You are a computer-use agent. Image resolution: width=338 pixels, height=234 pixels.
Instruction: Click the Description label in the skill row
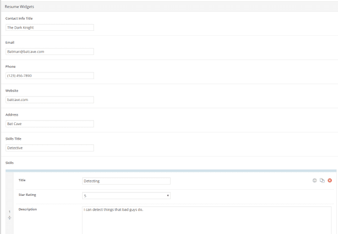(29, 209)
